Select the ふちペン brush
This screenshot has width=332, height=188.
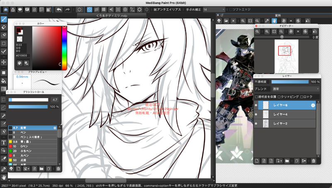tap(33, 151)
